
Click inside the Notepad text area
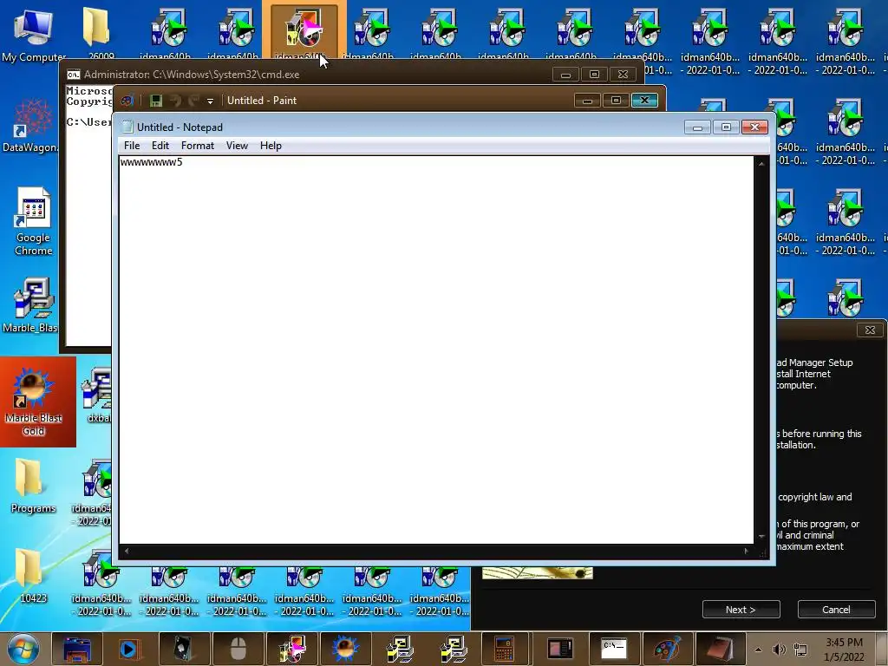click(436, 350)
